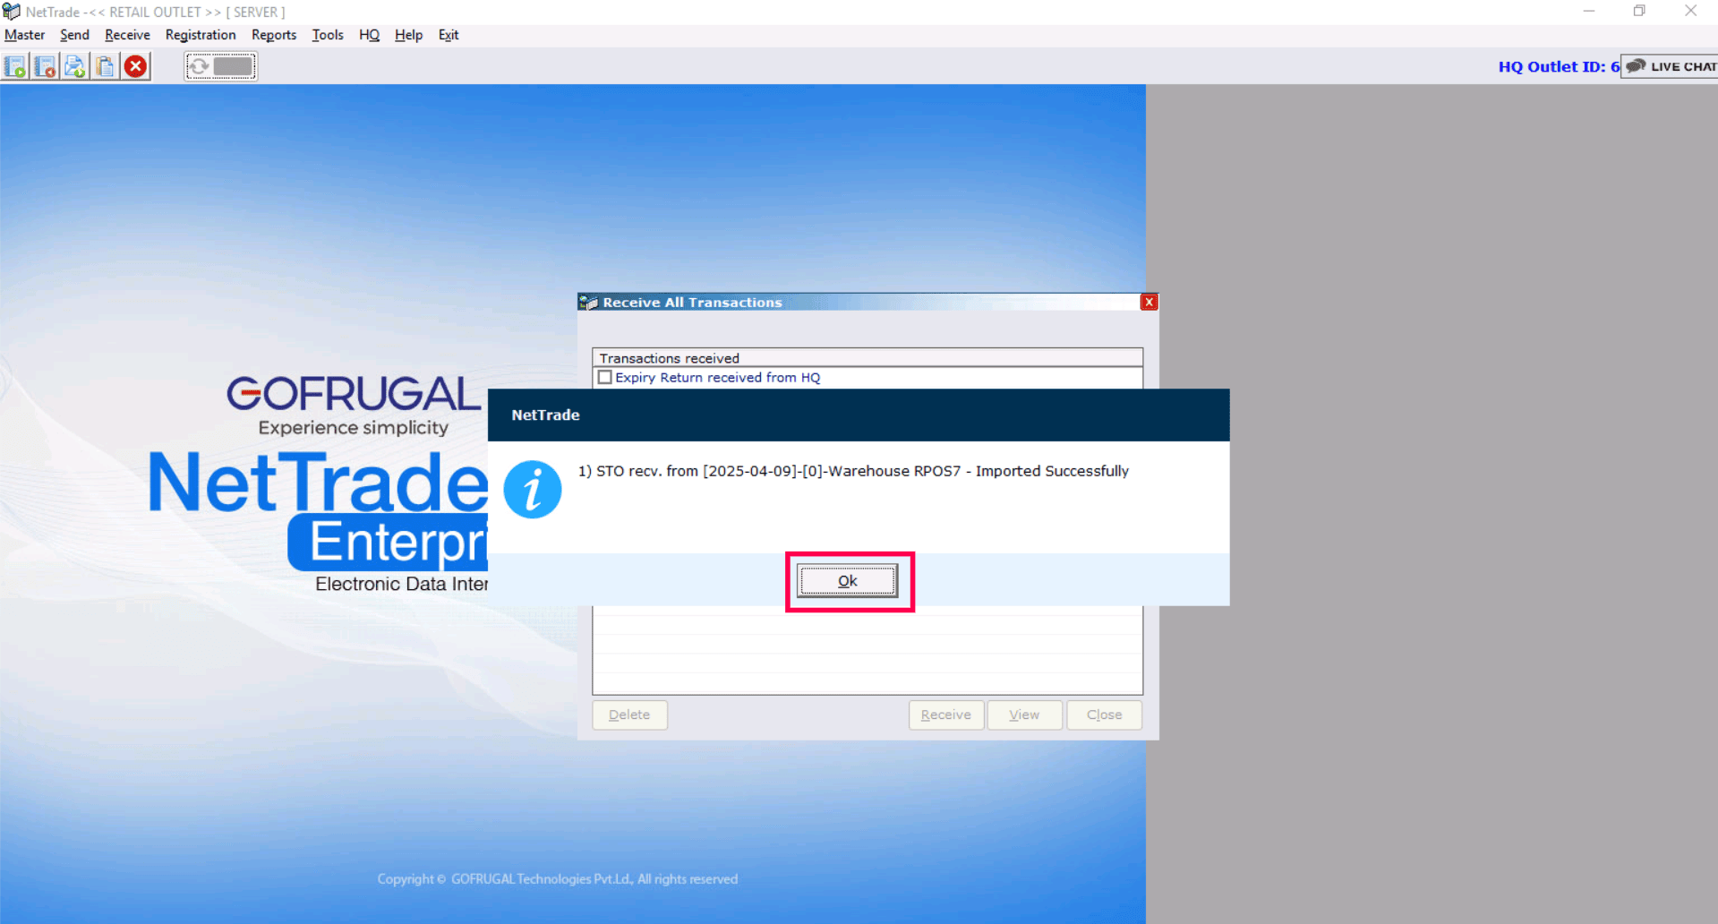This screenshot has height=924, width=1718.
Task: Click the NetTrade app icon in title bar
Action: pyautogui.click(x=11, y=12)
